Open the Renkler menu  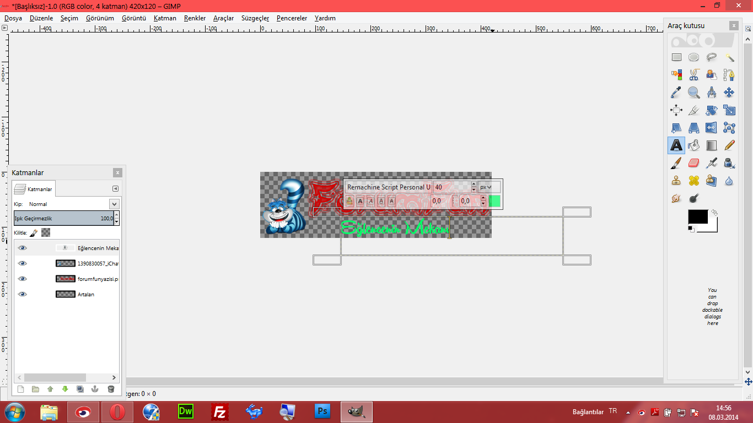coord(195,18)
